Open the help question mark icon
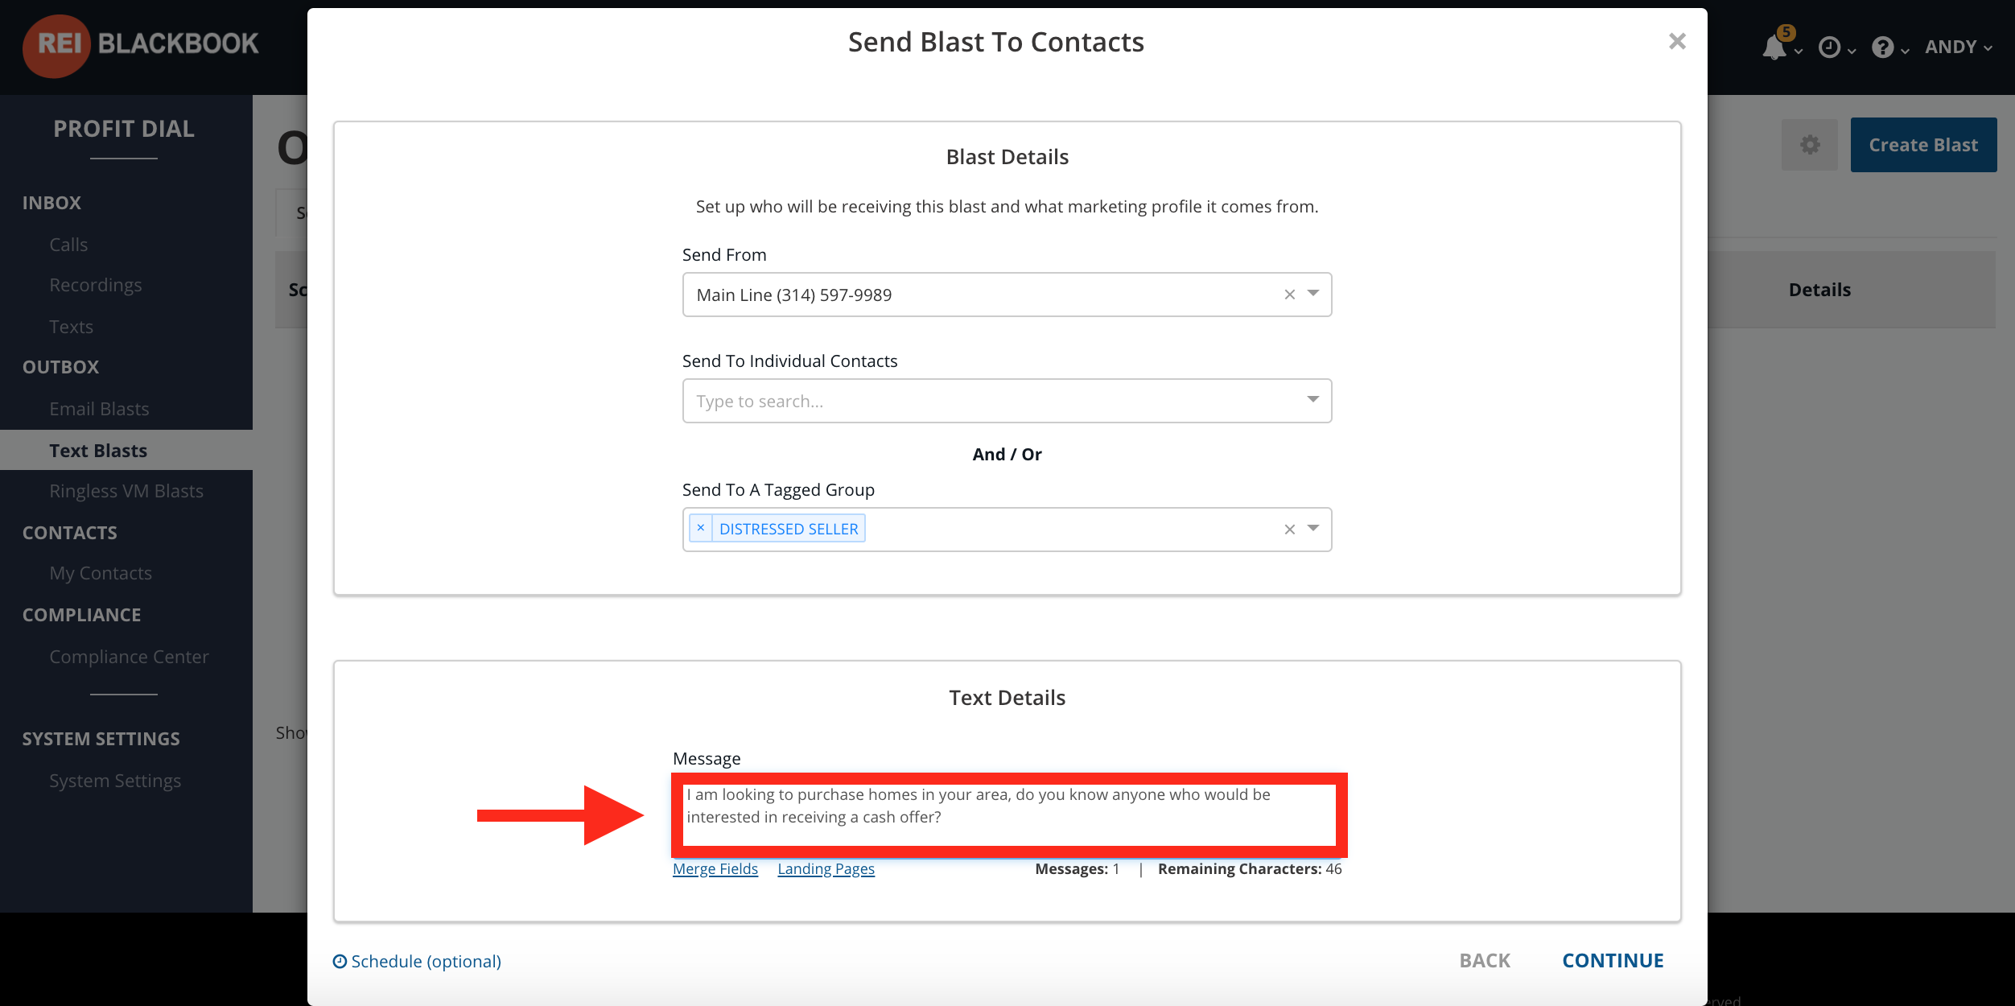This screenshot has width=2015, height=1006. (x=1882, y=47)
